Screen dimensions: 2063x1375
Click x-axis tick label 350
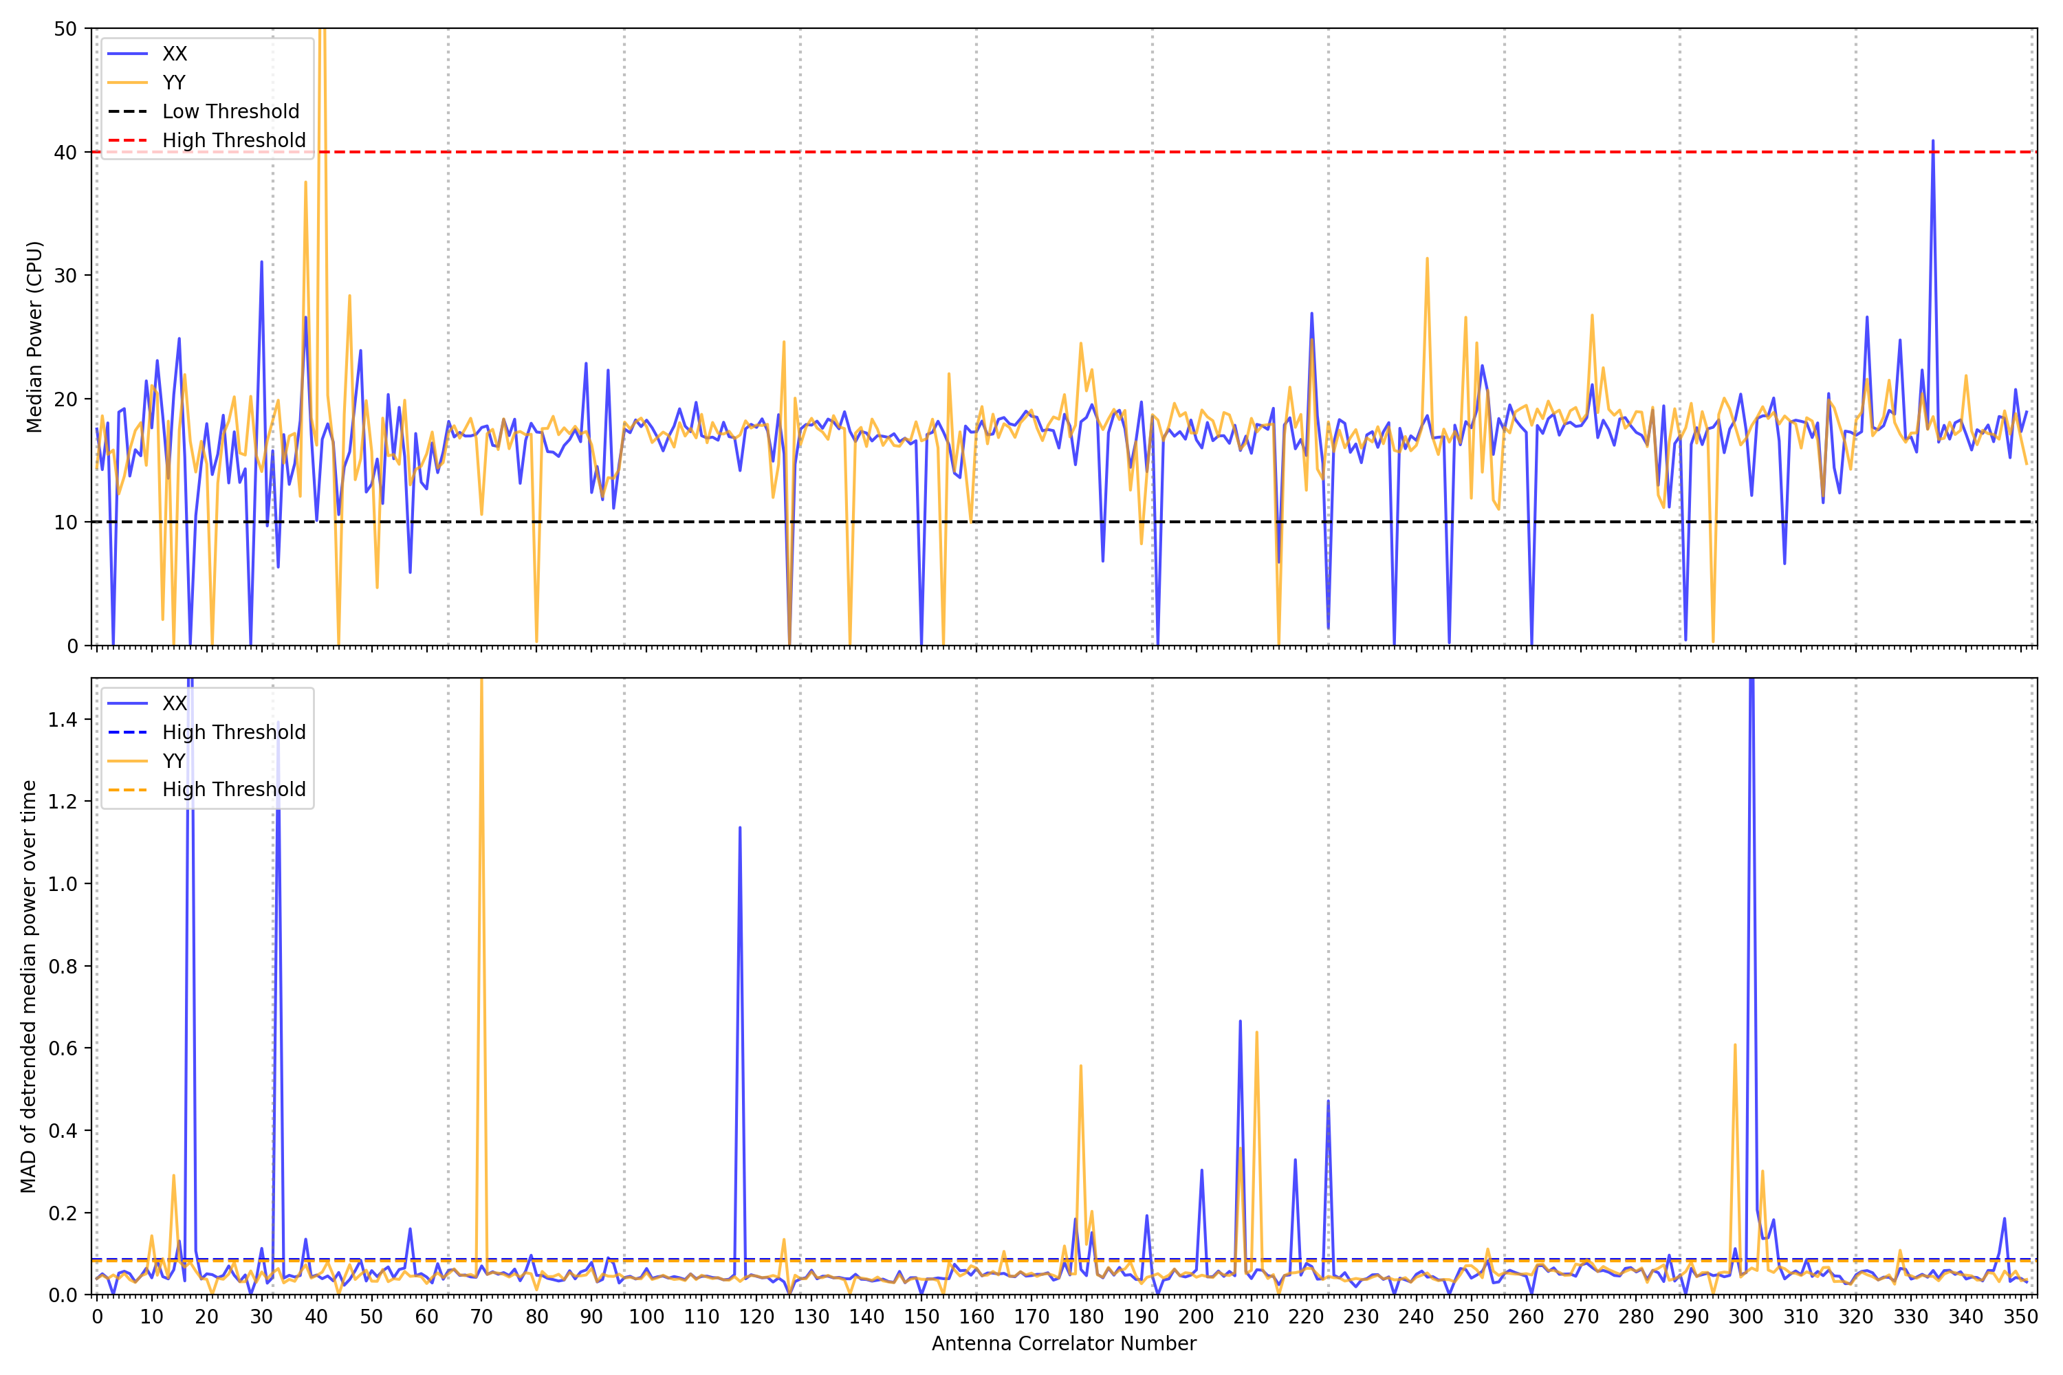[x=2020, y=1317]
